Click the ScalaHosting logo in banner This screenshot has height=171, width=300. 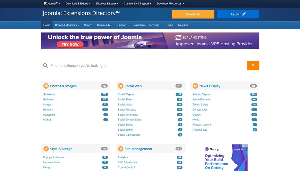(x=191, y=38)
